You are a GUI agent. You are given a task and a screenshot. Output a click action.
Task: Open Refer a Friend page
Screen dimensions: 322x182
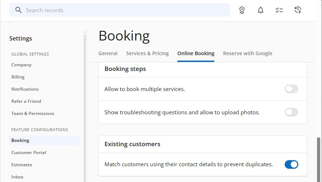[x=26, y=101]
